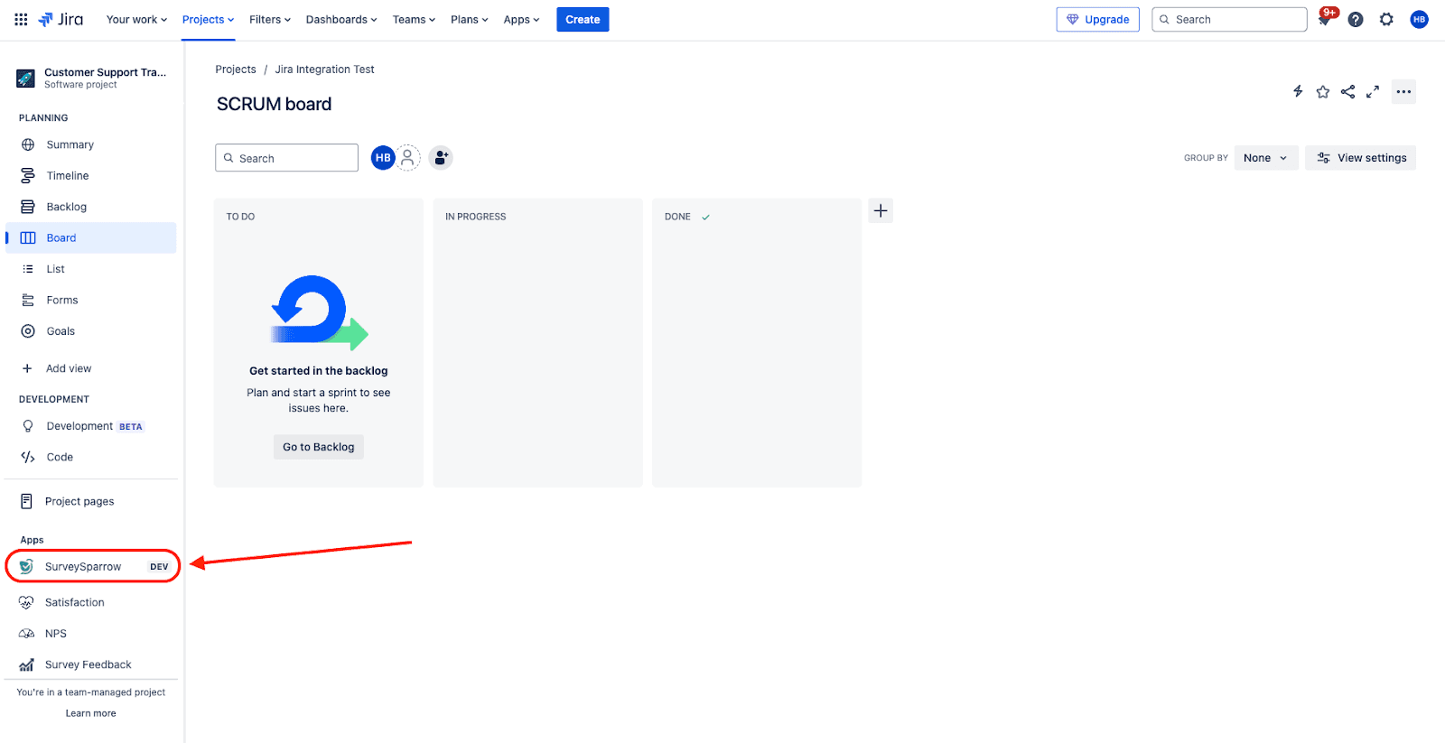Enter full screen mode
The image size is (1445, 743).
tap(1373, 91)
